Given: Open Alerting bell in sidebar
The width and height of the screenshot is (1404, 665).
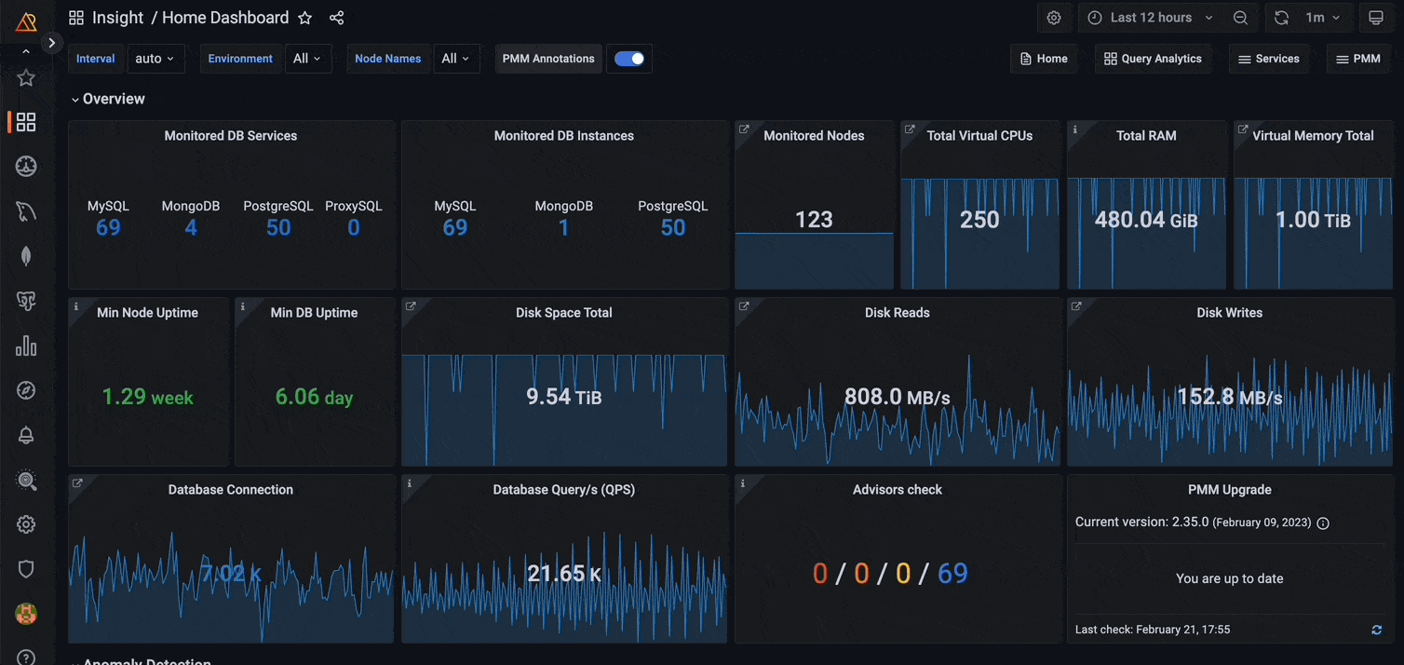Looking at the screenshot, I should [26, 435].
